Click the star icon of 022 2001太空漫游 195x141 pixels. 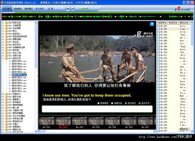6,116
